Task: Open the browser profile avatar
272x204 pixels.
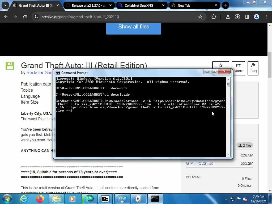Action: point(256,17)
